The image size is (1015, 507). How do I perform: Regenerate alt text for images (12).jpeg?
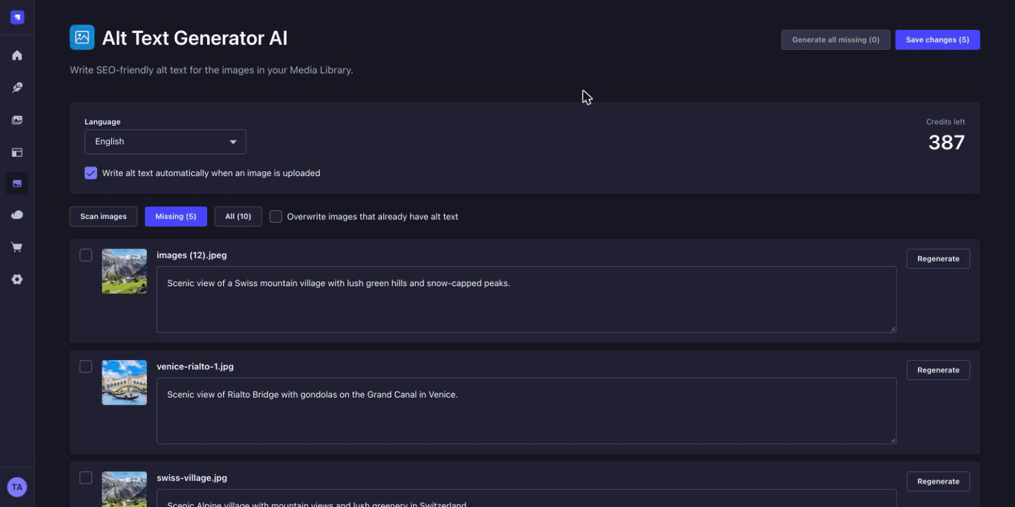click(938, 258)
